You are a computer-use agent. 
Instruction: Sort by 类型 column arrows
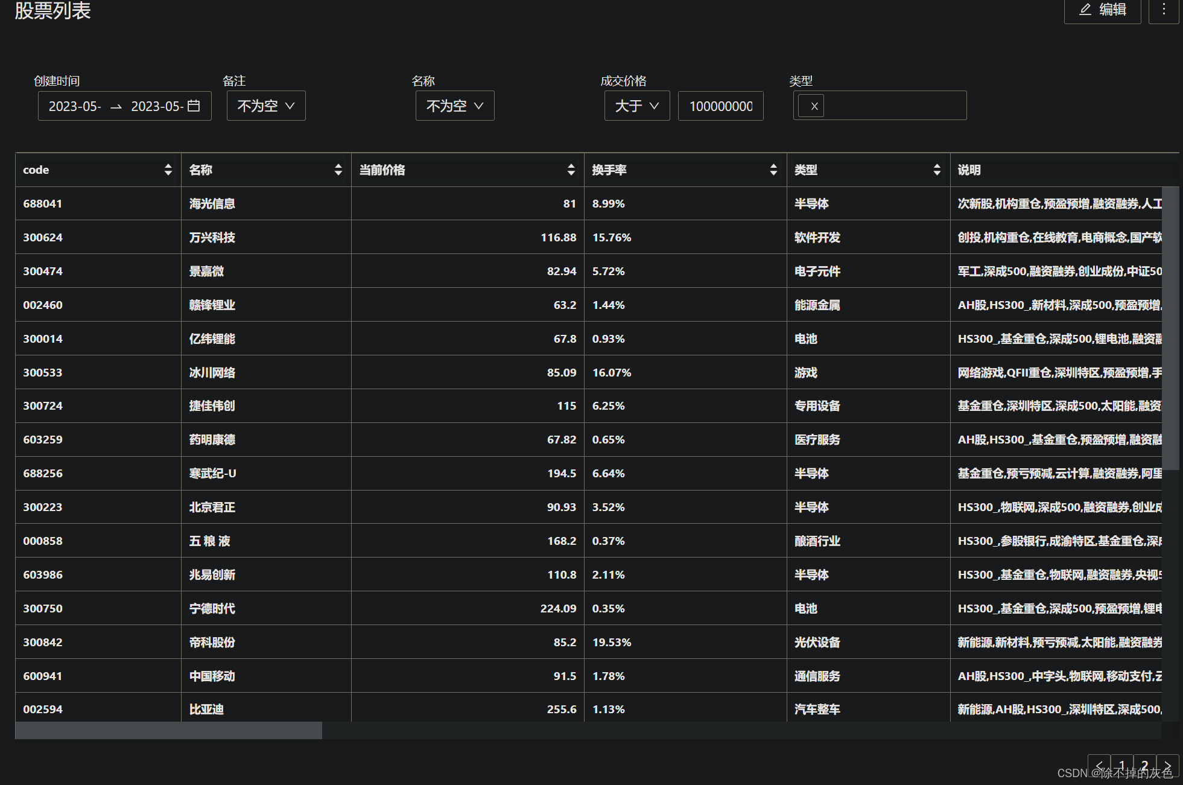[x=936, y=170]
